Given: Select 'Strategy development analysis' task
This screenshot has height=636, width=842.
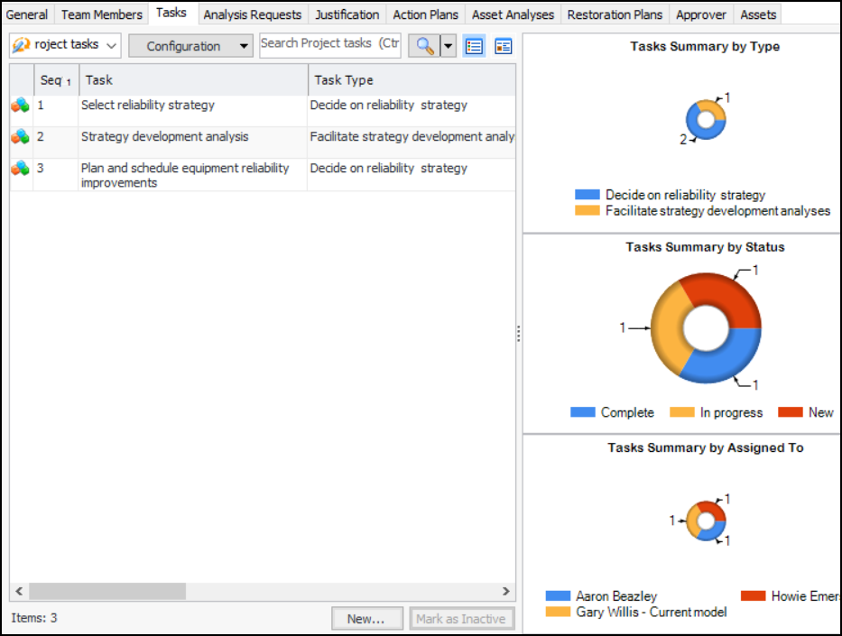Looking at the screenshot, I should 165,137.
